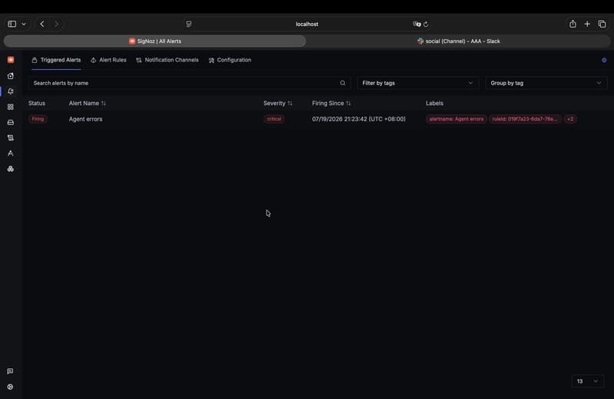This screenshot has height=399, width=614.
Task: Click the blue circle icon at top right
Action: [604, 61]
